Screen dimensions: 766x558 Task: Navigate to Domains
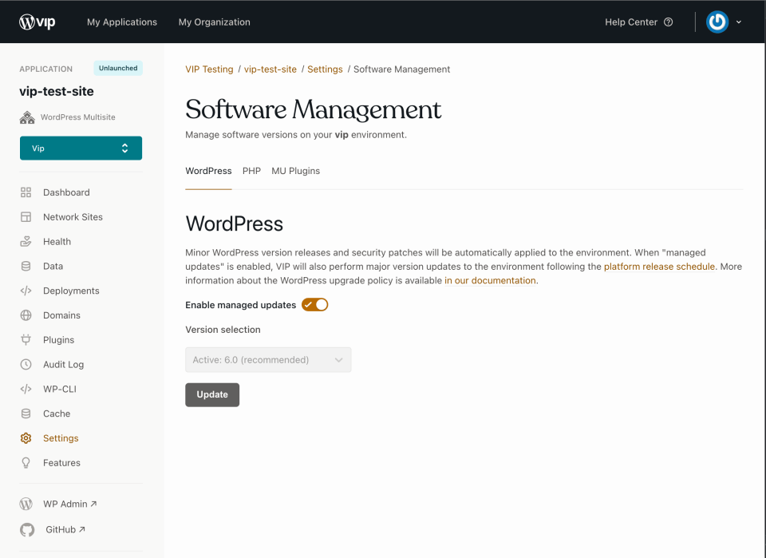(x=61, y=315)
